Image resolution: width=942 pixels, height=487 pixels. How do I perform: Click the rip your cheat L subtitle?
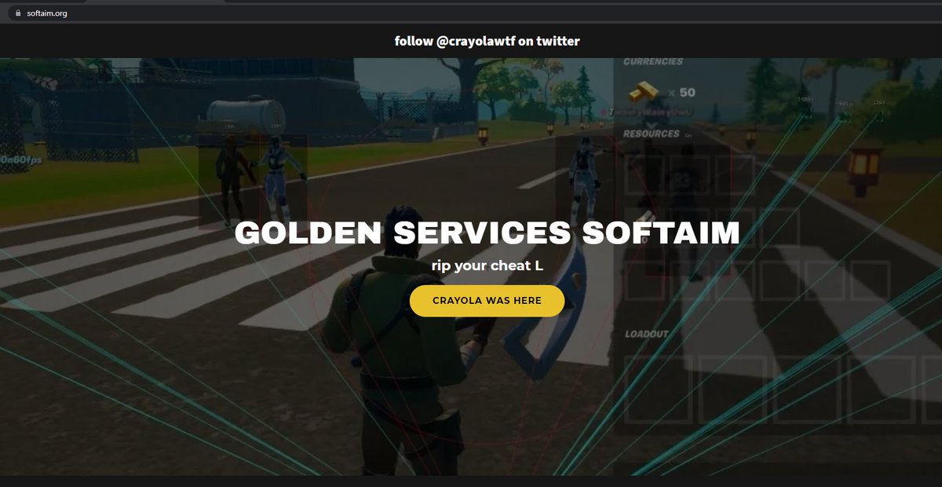[x=487, y=265]
